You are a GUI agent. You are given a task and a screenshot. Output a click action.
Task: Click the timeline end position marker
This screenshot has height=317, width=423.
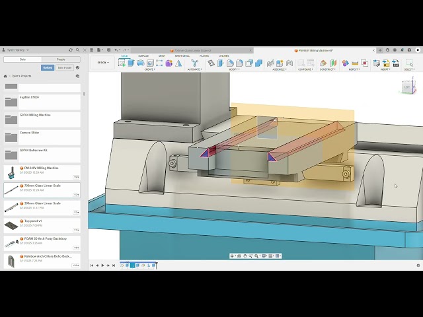click(157, 265)
